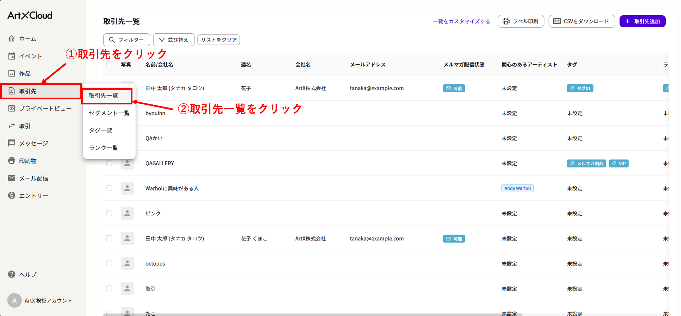The width and height of the screenshot is (681, 316).
Task: Click the タグ01 tag badge
Action: pos(580,88)
